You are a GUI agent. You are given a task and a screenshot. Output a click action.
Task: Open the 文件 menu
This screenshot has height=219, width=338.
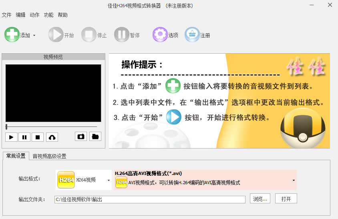6,15
